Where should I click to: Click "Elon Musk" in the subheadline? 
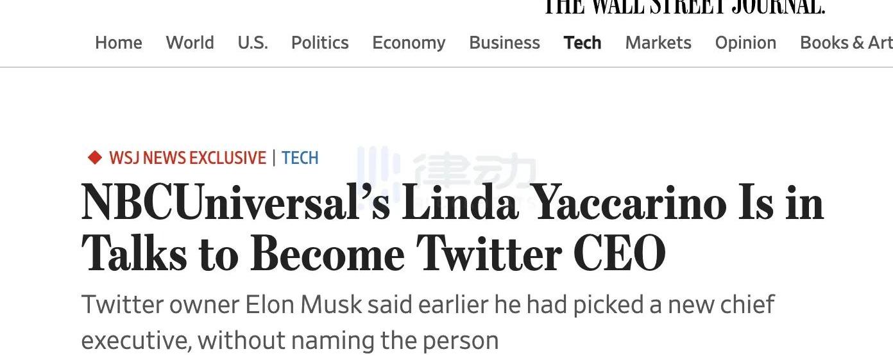(x=303, y=305)
